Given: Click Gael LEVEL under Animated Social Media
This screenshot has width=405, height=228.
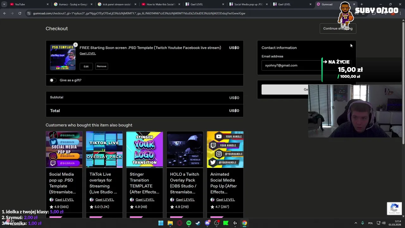Looking at the screenshot, I should [225, 200].
